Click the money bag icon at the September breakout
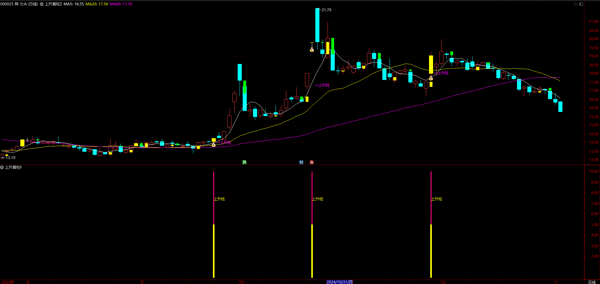Viewport: 600px width, 284px height. (x=214, y=145)
